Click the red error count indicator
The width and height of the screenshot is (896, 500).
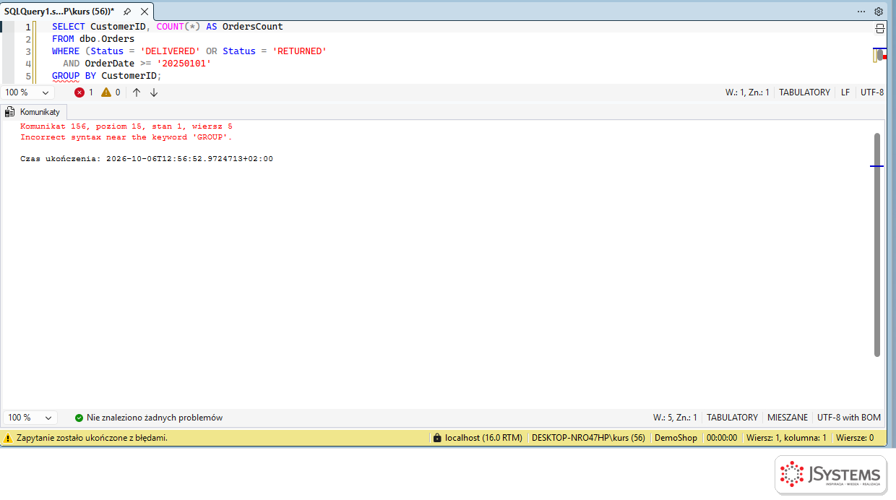(x=85, y=92)
